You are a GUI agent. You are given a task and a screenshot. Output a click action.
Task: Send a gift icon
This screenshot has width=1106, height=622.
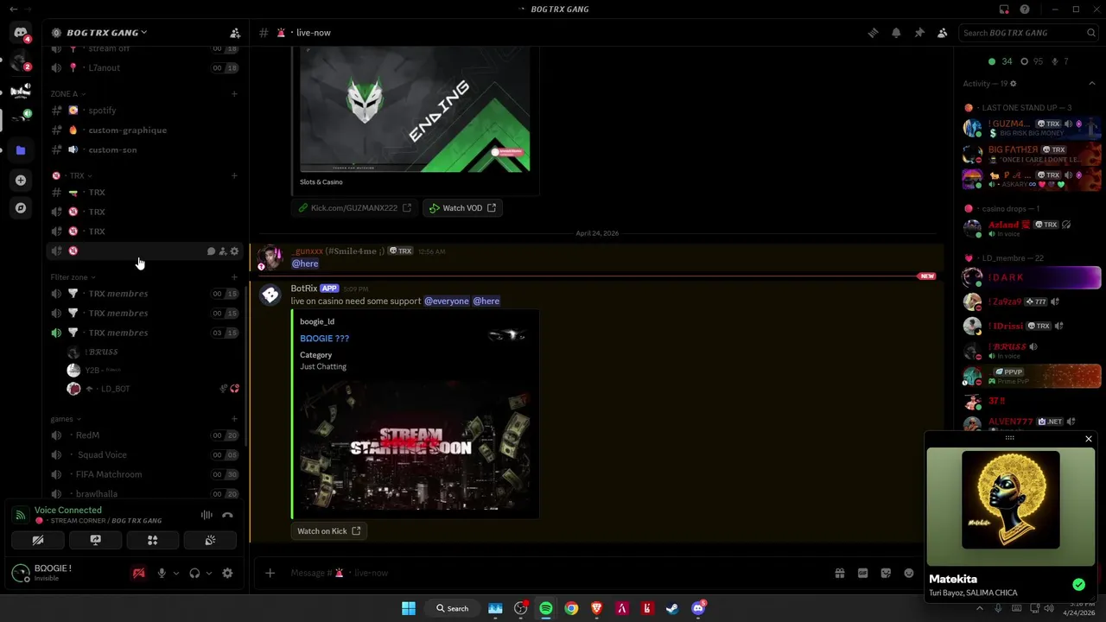(839, 573)
